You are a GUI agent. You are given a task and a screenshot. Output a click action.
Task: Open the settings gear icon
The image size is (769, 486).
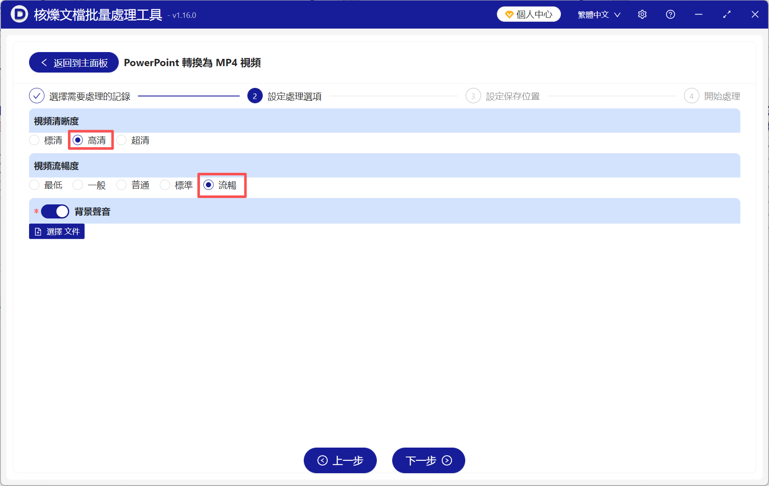642,14
